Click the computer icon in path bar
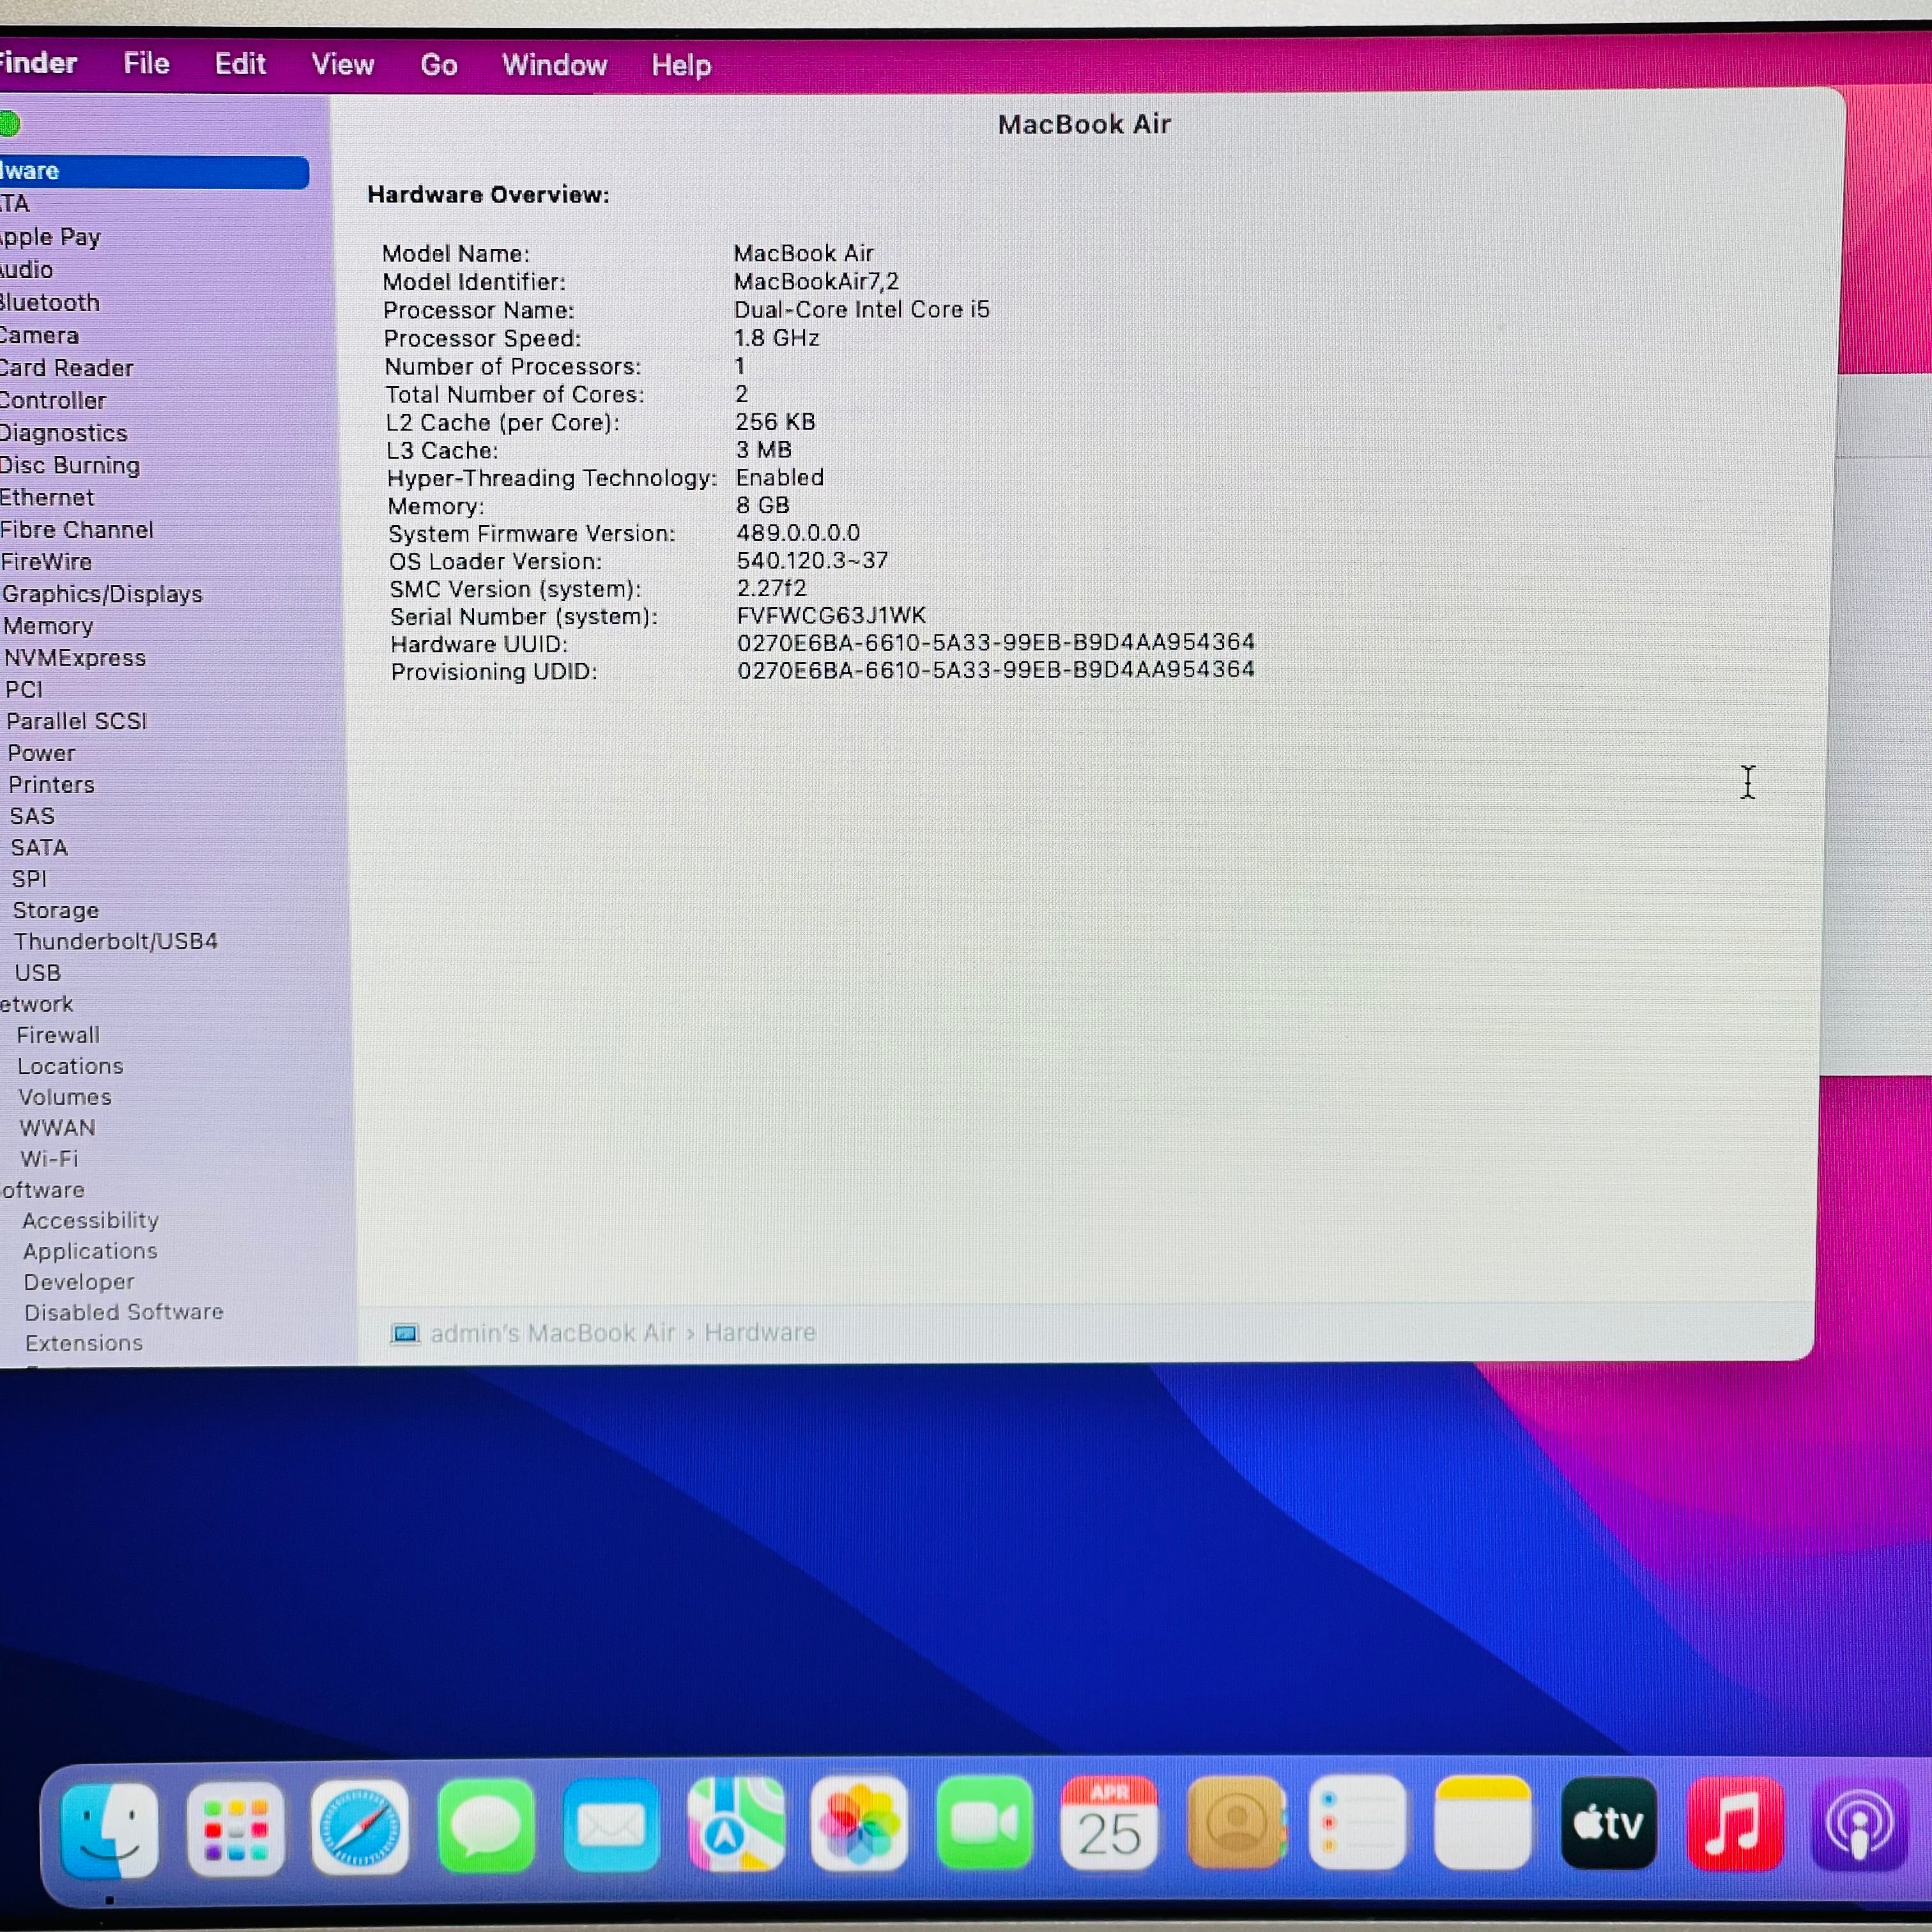Image resolution: width=1932 pixels, height=1932 pixels. tap(404, 1334)
